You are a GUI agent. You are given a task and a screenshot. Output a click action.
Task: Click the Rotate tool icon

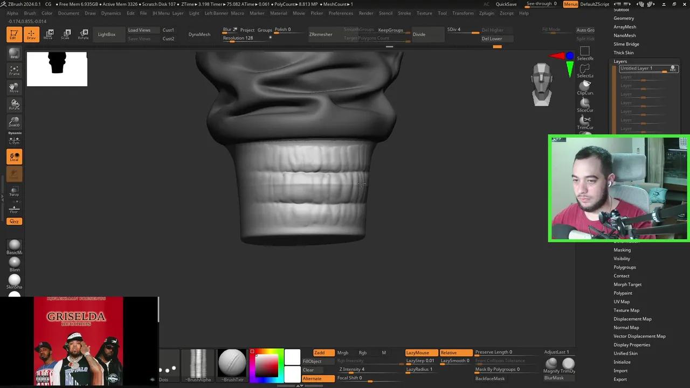[83, 34]
